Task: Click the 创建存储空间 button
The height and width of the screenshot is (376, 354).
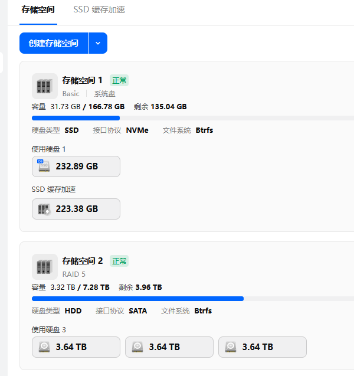Action: point(54,43)
